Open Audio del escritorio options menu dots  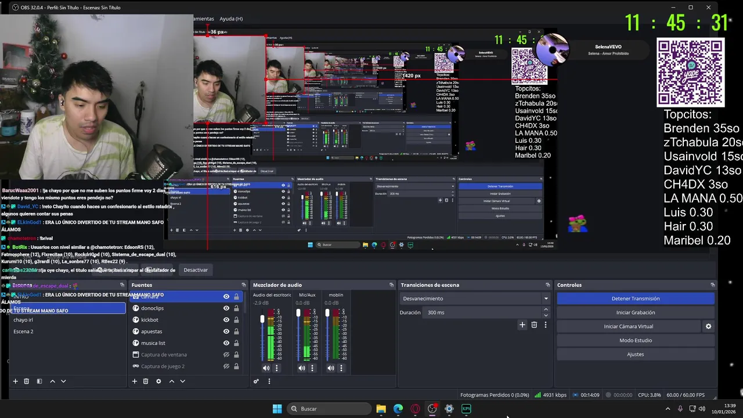click(x=276, y=368)
